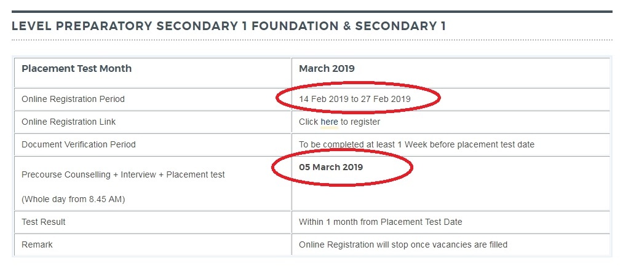Click the dark horizontal rule above the heading
This screenshot has height=266, width=623.
pos(312,11)
